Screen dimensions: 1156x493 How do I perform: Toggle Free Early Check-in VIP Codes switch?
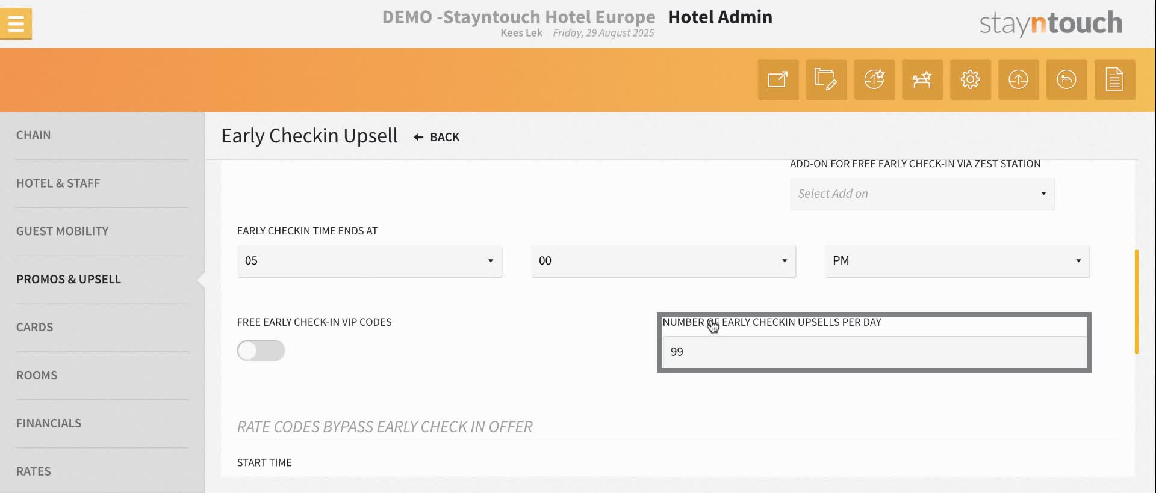tap(261, 351)
